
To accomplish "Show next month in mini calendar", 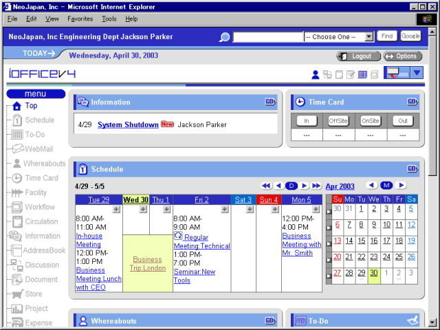I will click(x=401, y=185).
